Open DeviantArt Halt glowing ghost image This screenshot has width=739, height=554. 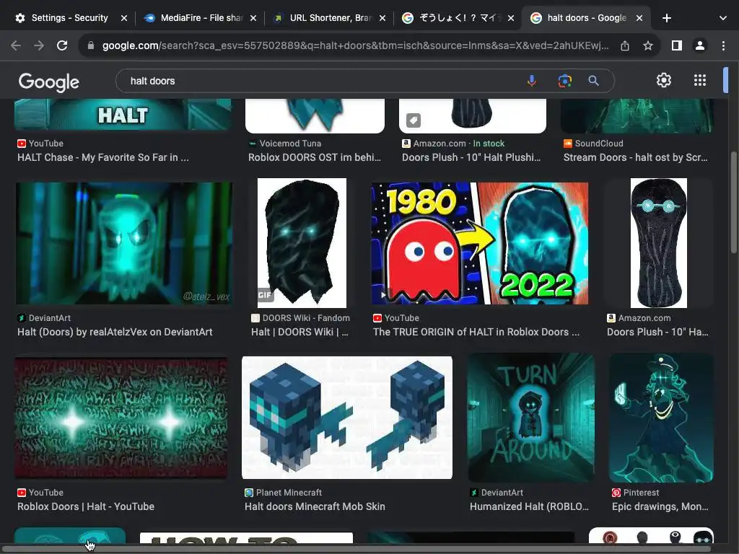click(124, 243)
